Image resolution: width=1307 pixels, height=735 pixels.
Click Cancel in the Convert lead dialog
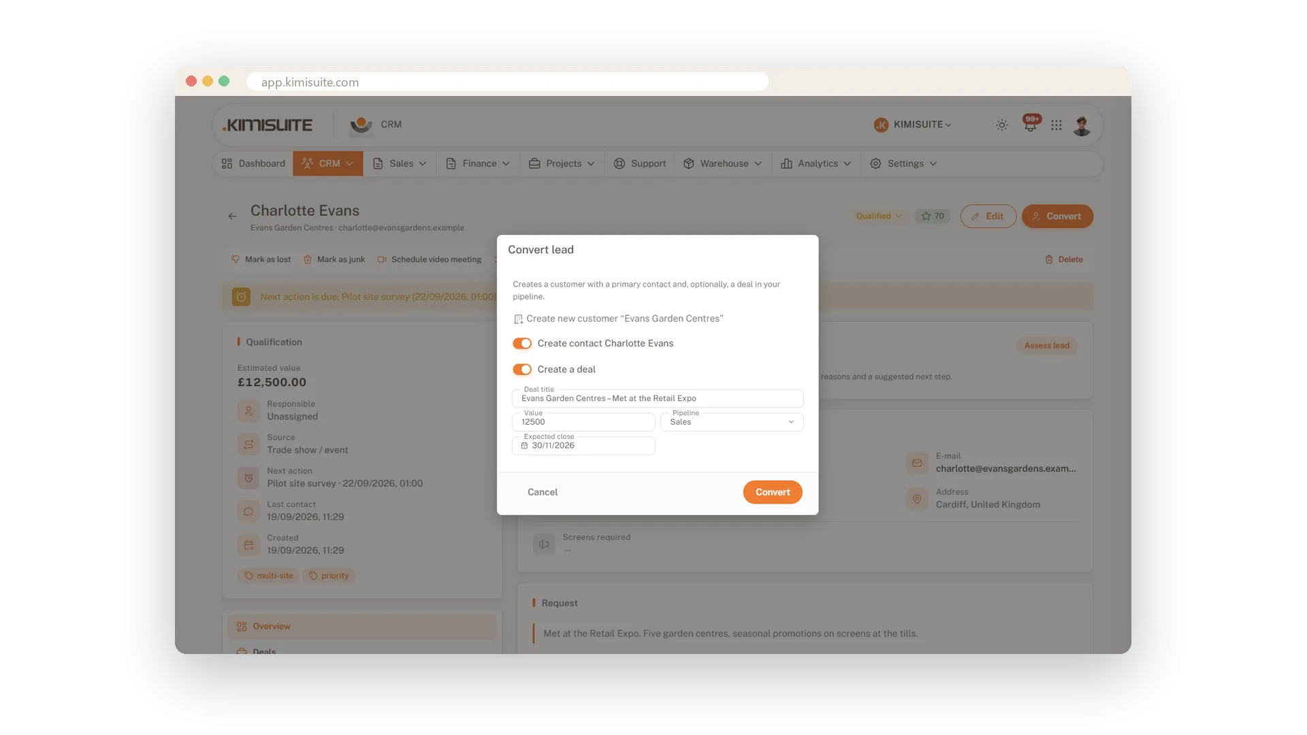tap(543, 492)
